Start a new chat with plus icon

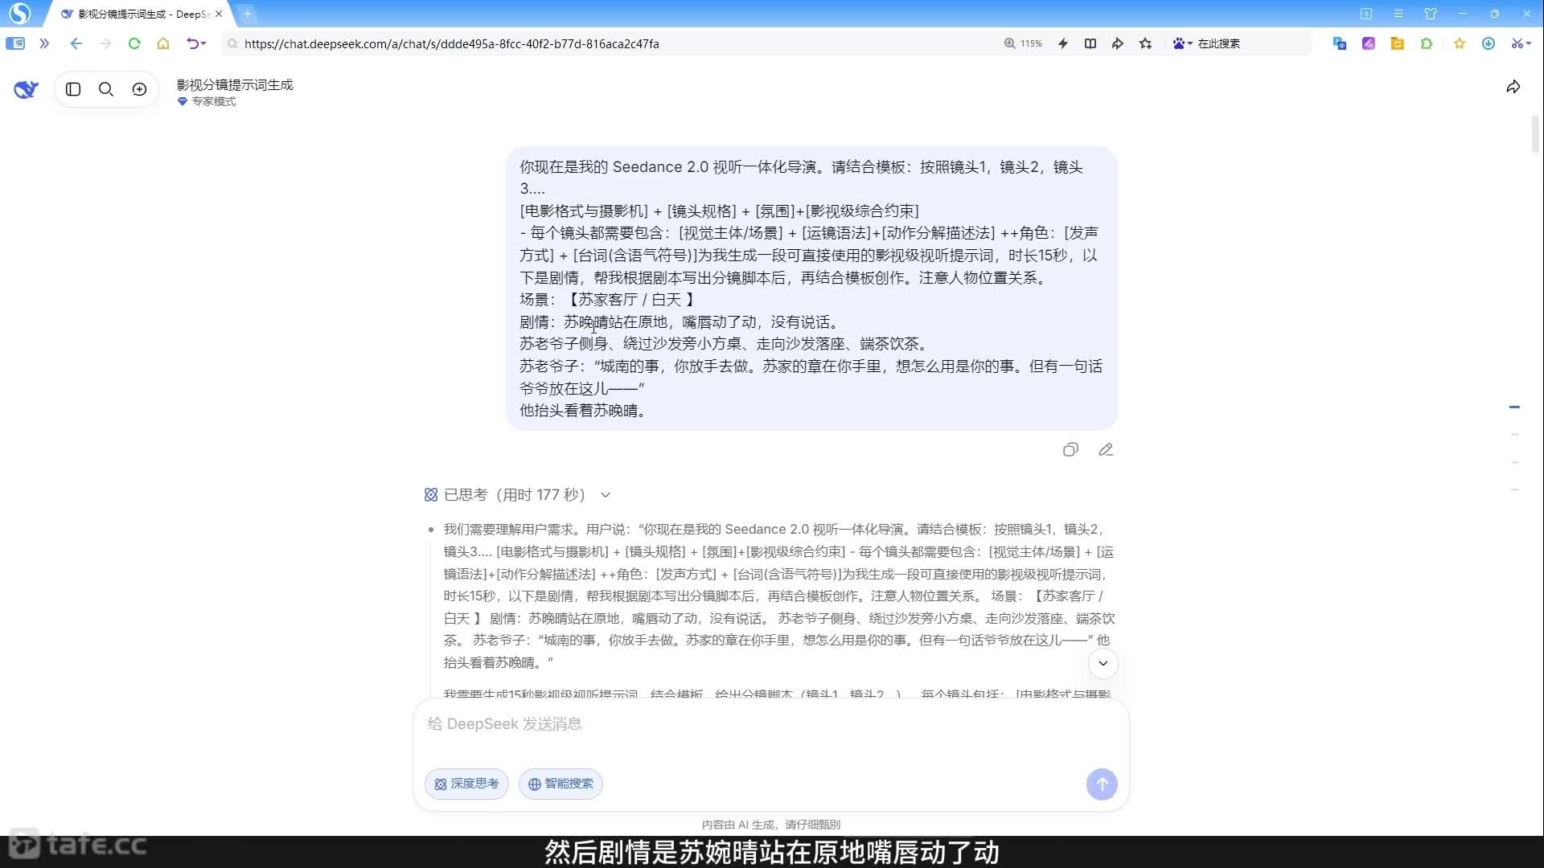click(x=139, y=89)
